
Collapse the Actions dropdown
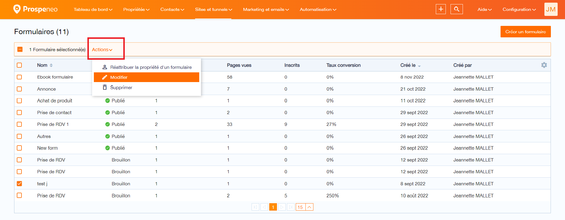pyautogui.click(x=102, y=50)
